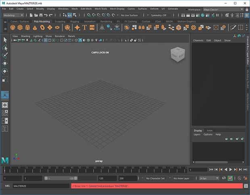Click the Open scene folder icon
The width and height of the screenshot is (250, 195).
pyautogui.click(x=36, y=15)
